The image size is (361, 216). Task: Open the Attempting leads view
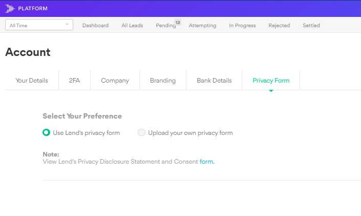click(202, 26)
